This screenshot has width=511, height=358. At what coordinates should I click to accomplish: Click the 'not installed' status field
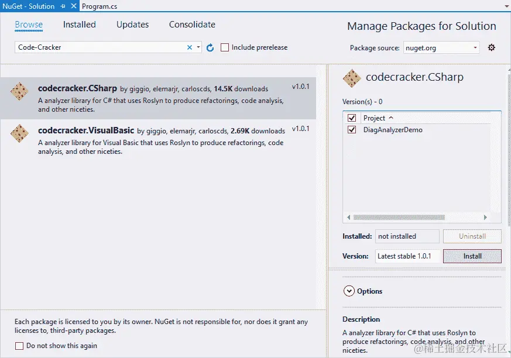(x=407, y=236)
